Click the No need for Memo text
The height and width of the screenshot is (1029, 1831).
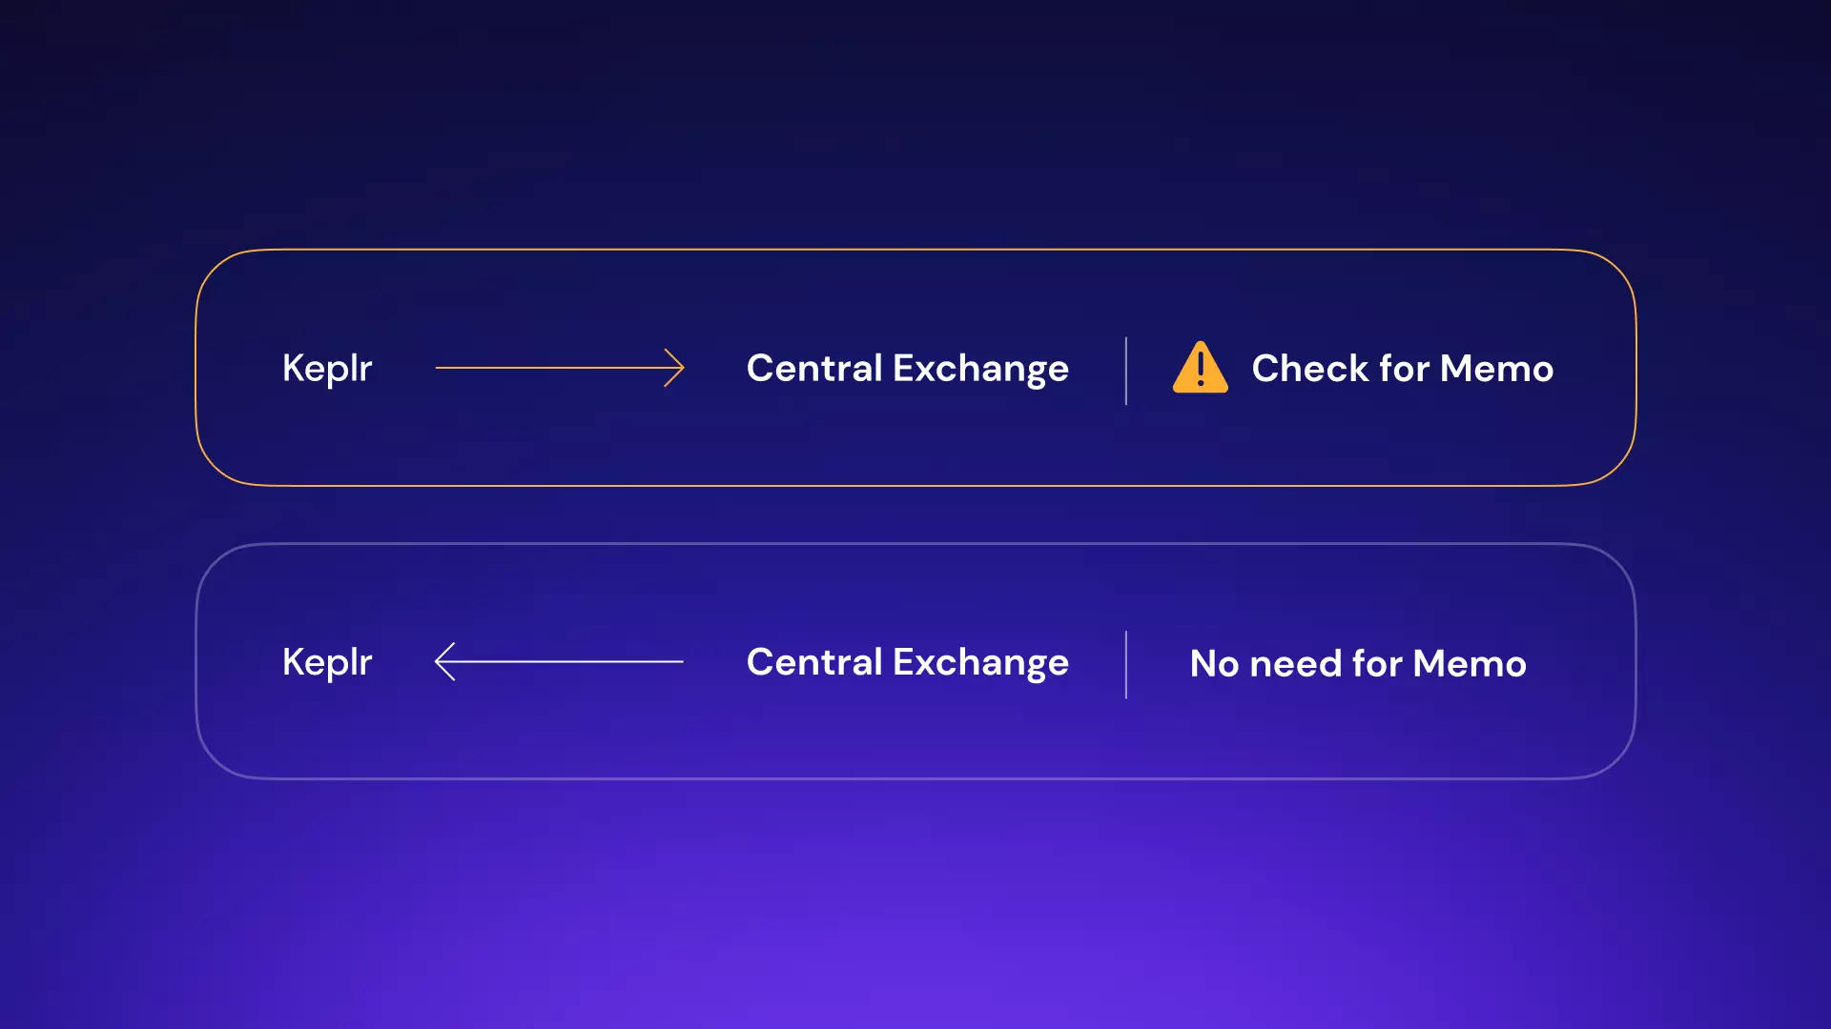point(1358,663)
